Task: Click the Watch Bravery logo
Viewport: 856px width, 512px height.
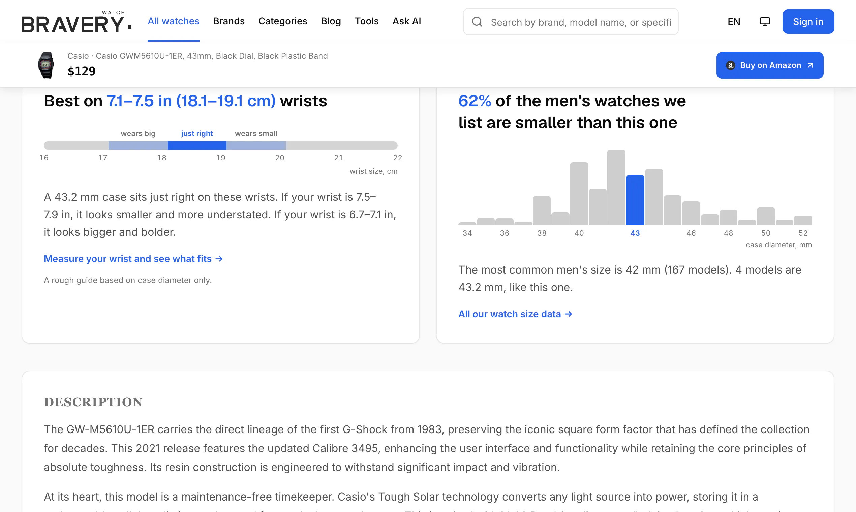Action: pos(76,22)
